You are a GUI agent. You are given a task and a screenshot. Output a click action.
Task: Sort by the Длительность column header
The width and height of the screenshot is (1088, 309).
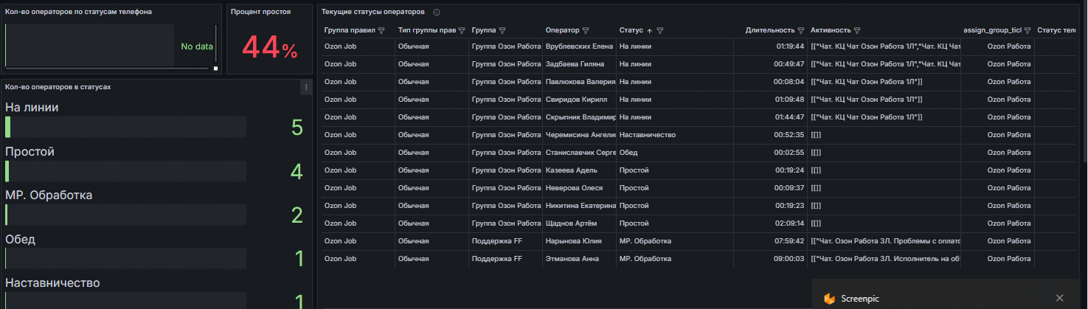[x=769, y=31]
